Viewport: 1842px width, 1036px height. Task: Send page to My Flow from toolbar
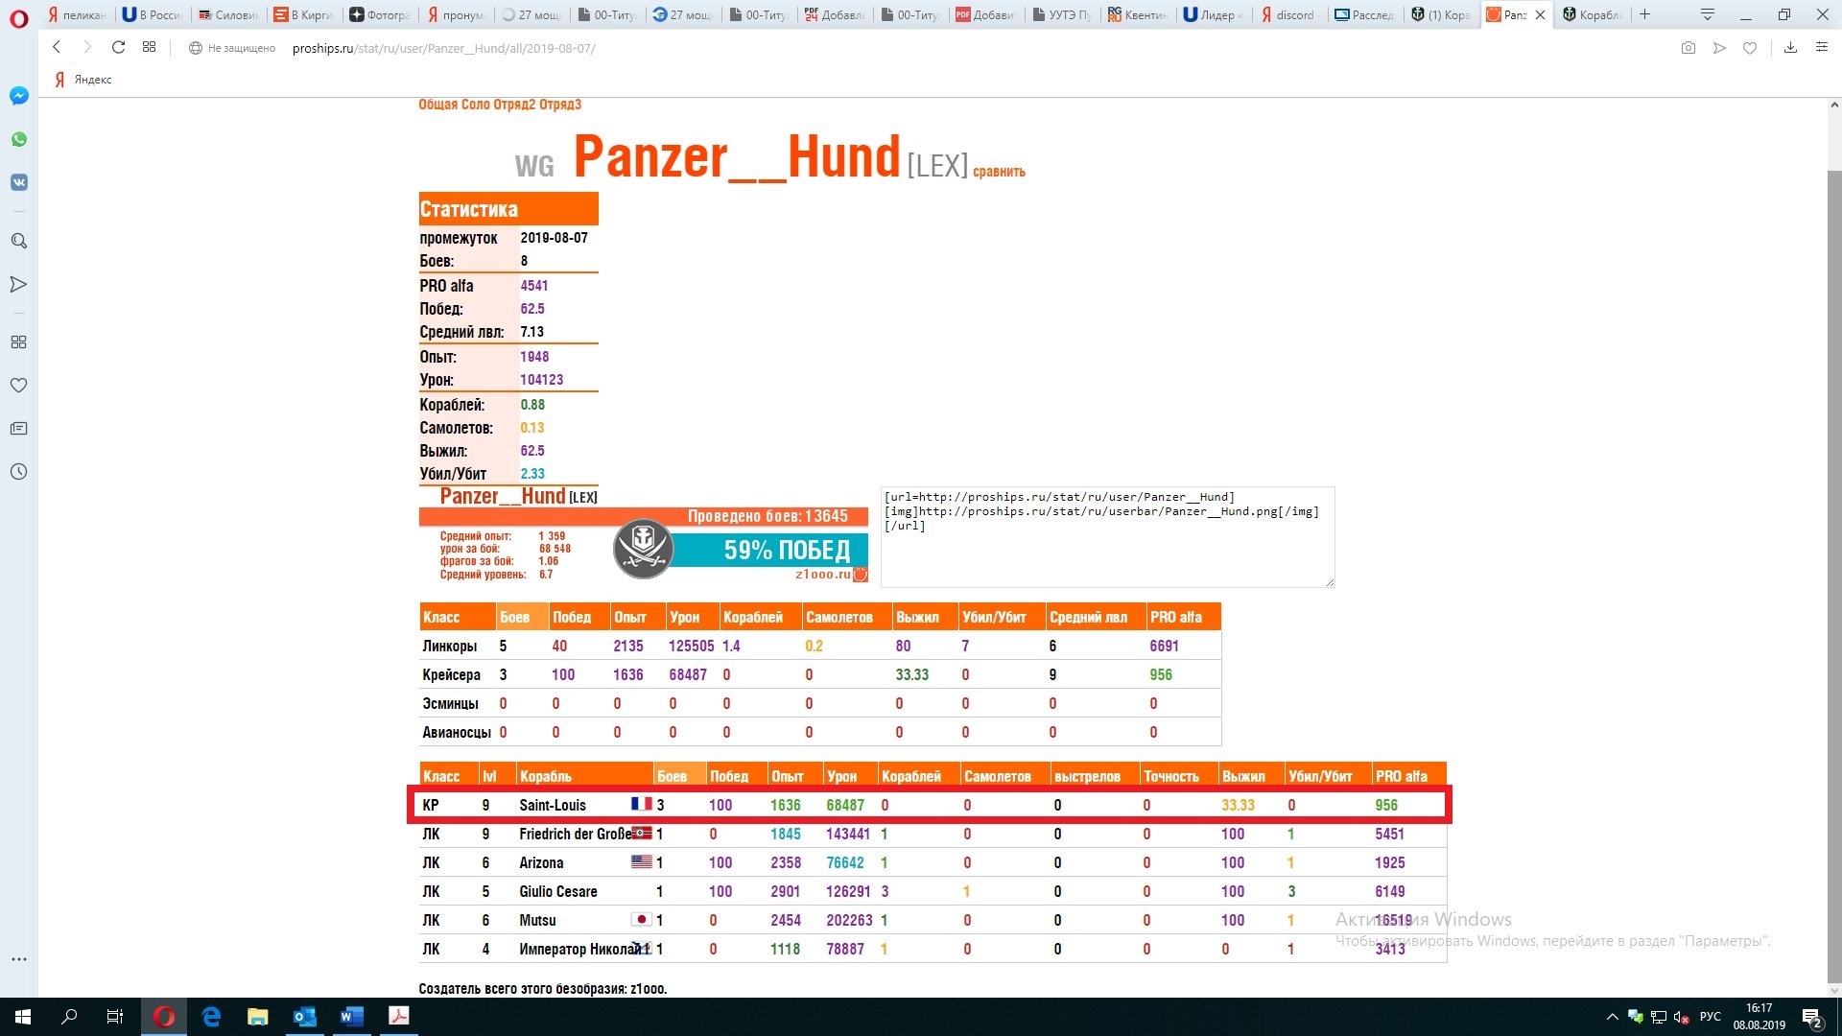pyautogui.click(x=1719, y=48)
